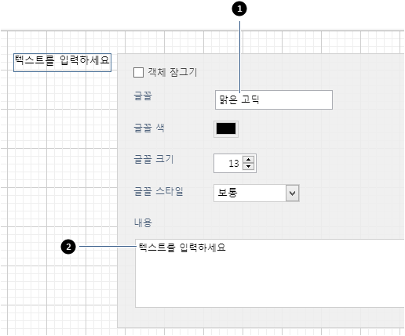405x336 pixels.
Task: Open the black 글꼴 색 color swatch
Action: click(x=226, y=128)
